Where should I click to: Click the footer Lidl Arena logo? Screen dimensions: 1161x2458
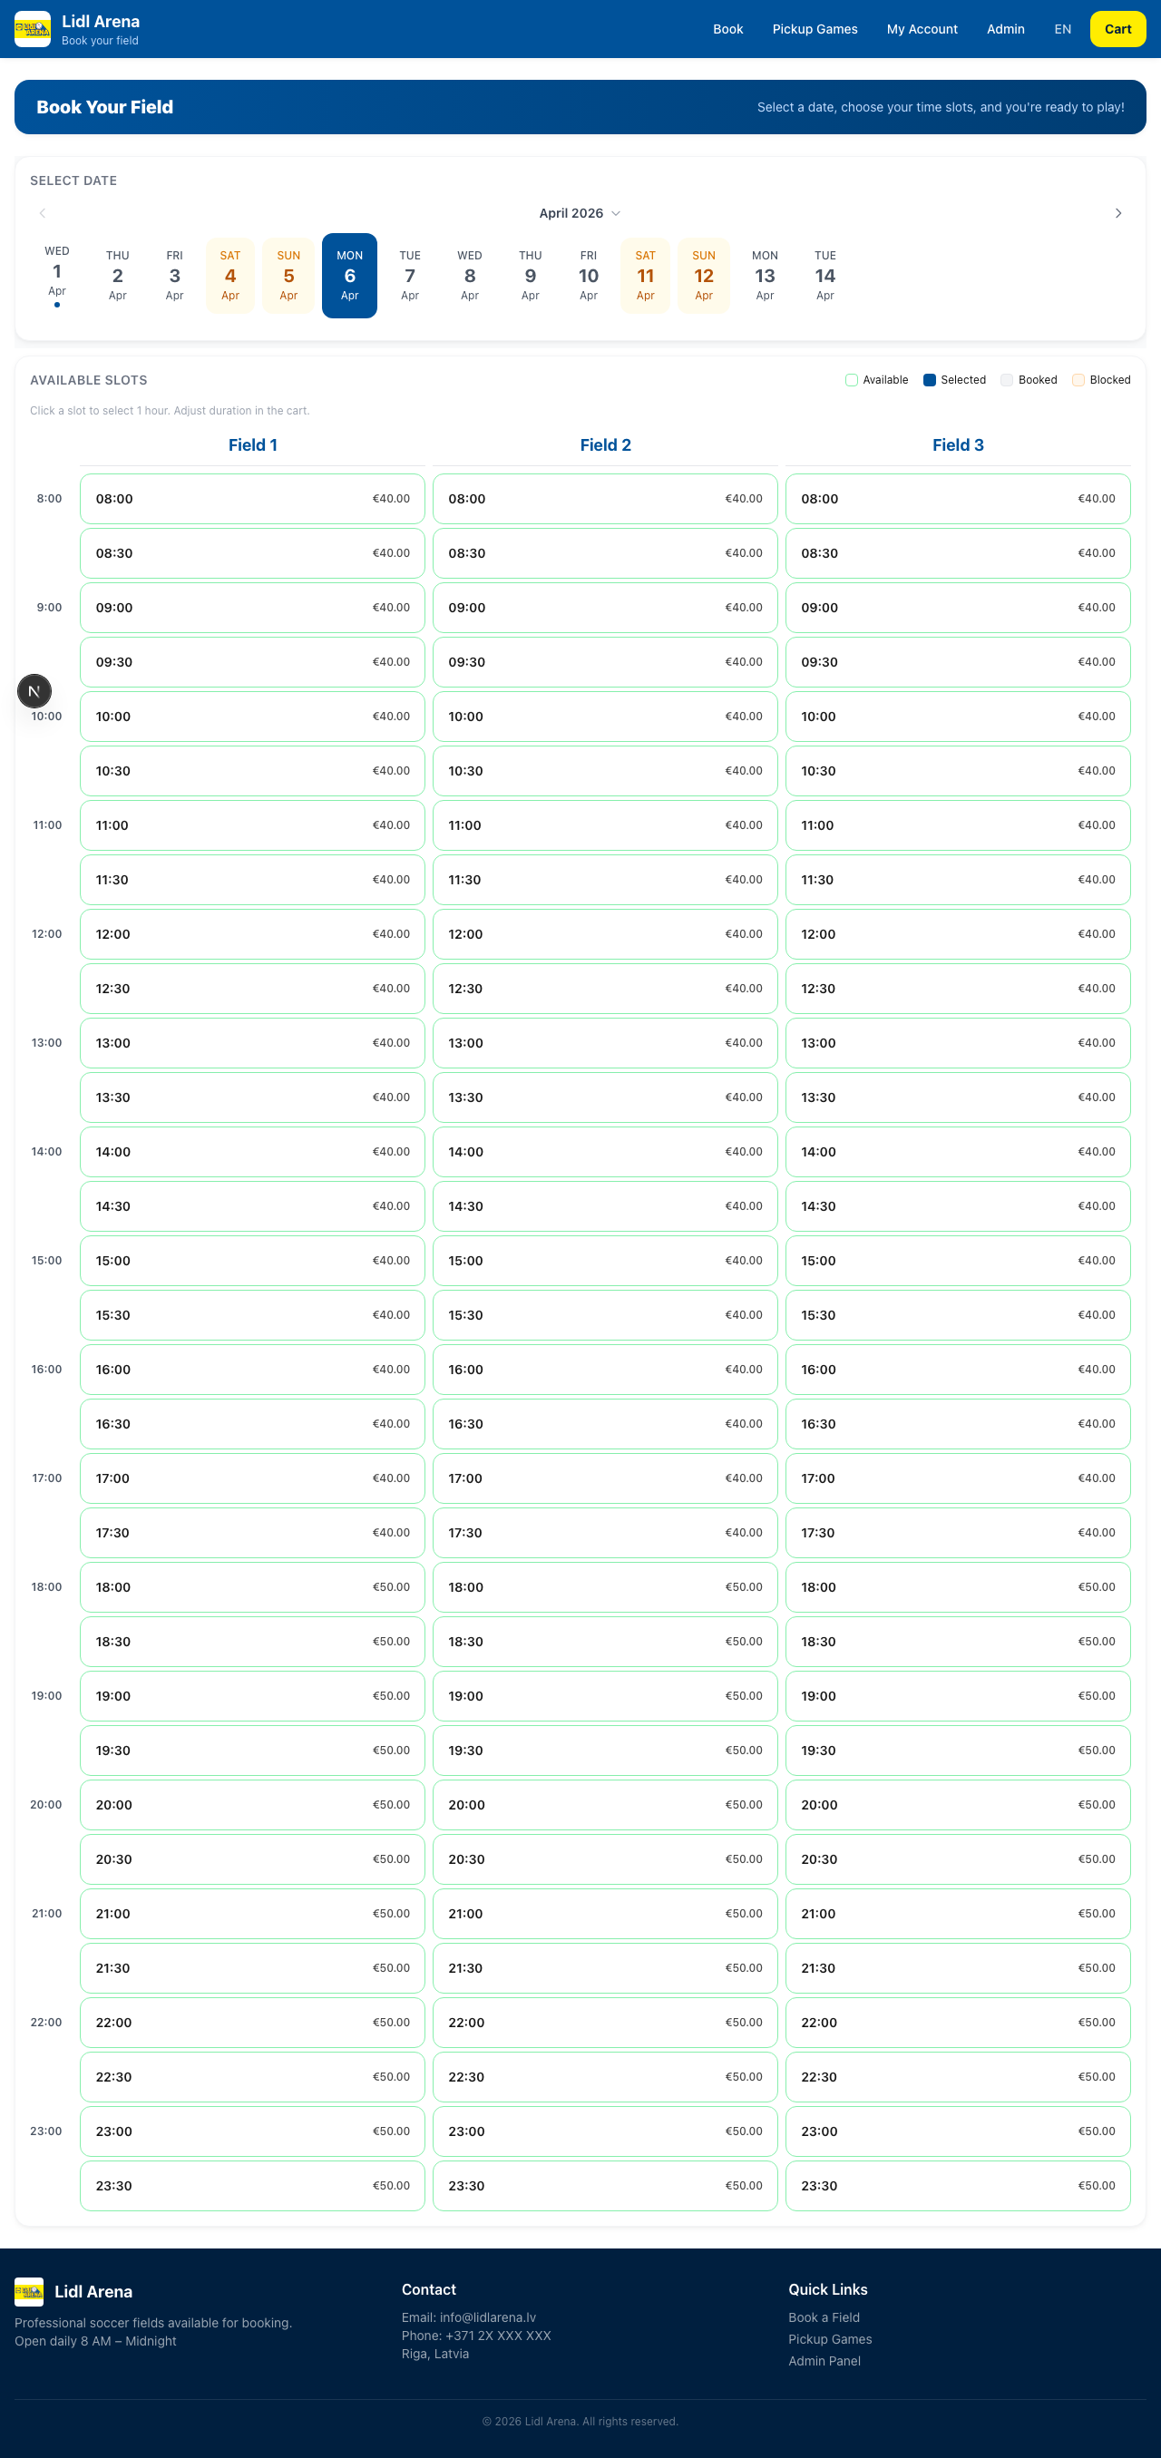point(29,2291)
